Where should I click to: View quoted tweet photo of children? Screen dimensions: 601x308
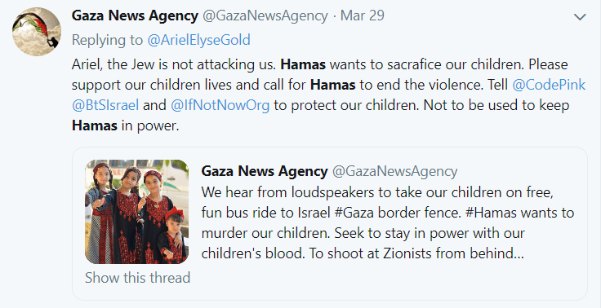coord(137,212)
